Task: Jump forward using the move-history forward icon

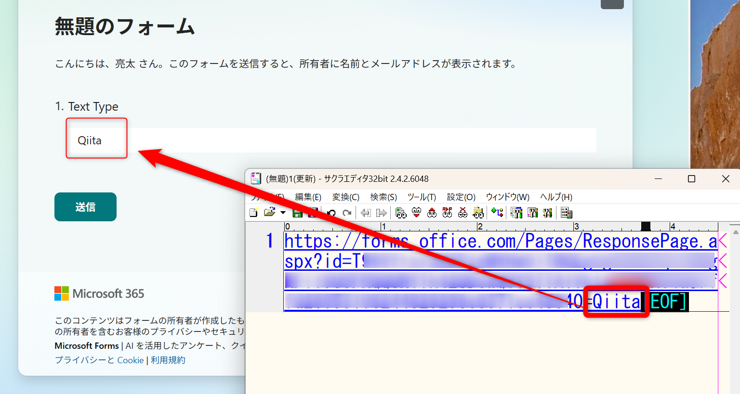Action: click(380, 212)
